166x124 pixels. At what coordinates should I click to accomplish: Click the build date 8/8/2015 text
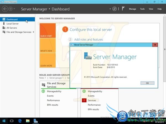tap(111, 67)
